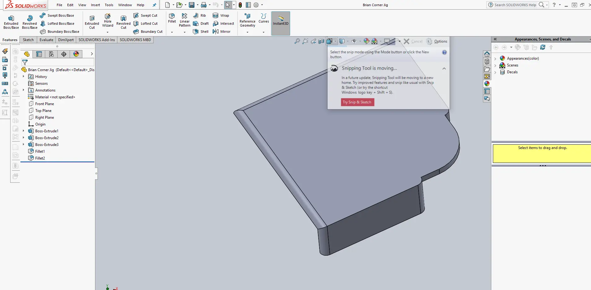Expand the Scenes folder
This screenshot has width=591, height=290.
click(x=495, y=65)
